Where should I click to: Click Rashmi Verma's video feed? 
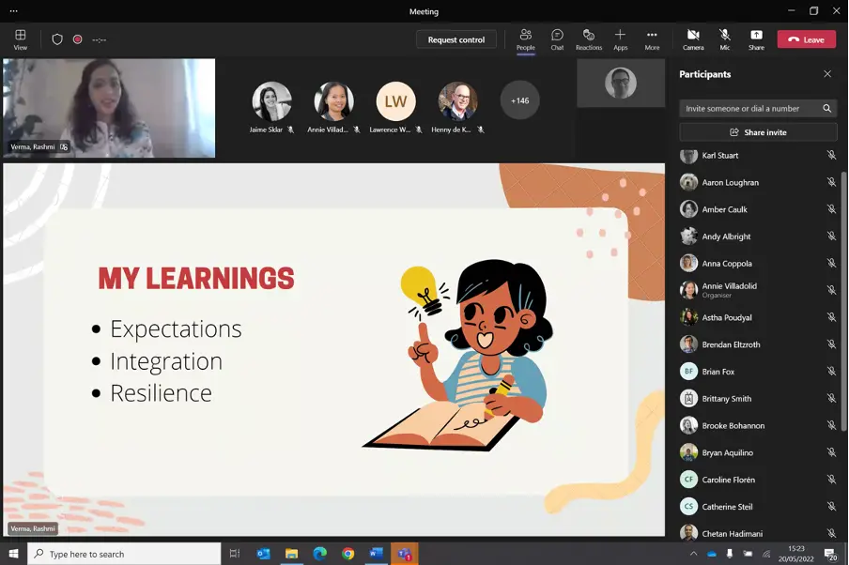109,108
